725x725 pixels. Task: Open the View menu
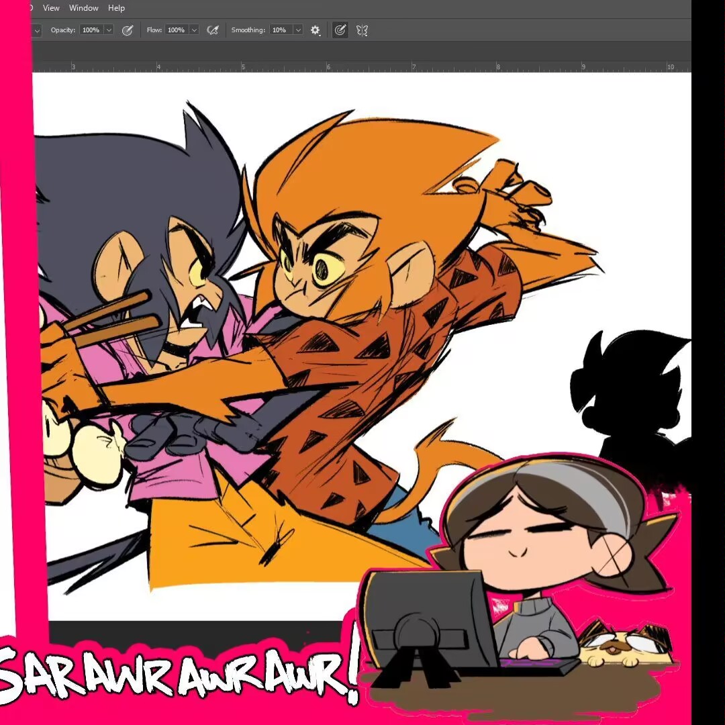tap(51, 8)
